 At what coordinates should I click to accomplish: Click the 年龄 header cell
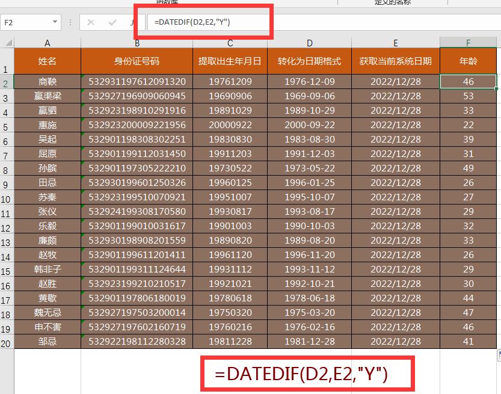click(x=468, y=61)
